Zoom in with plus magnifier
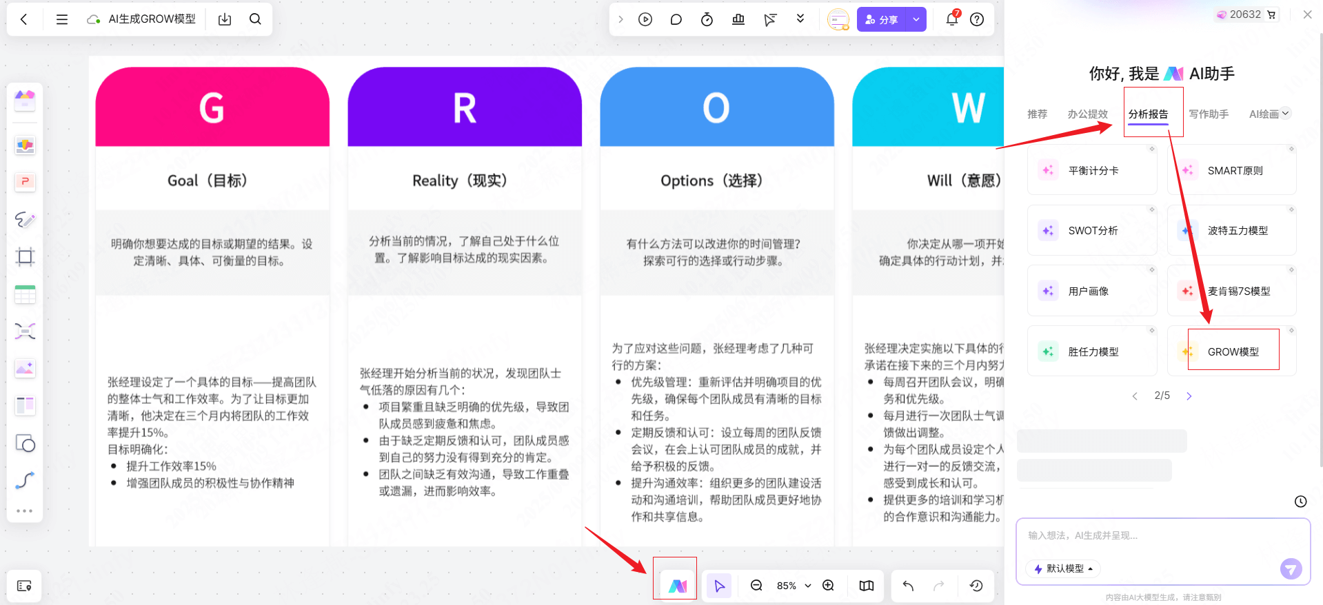 tap(829, 586)
